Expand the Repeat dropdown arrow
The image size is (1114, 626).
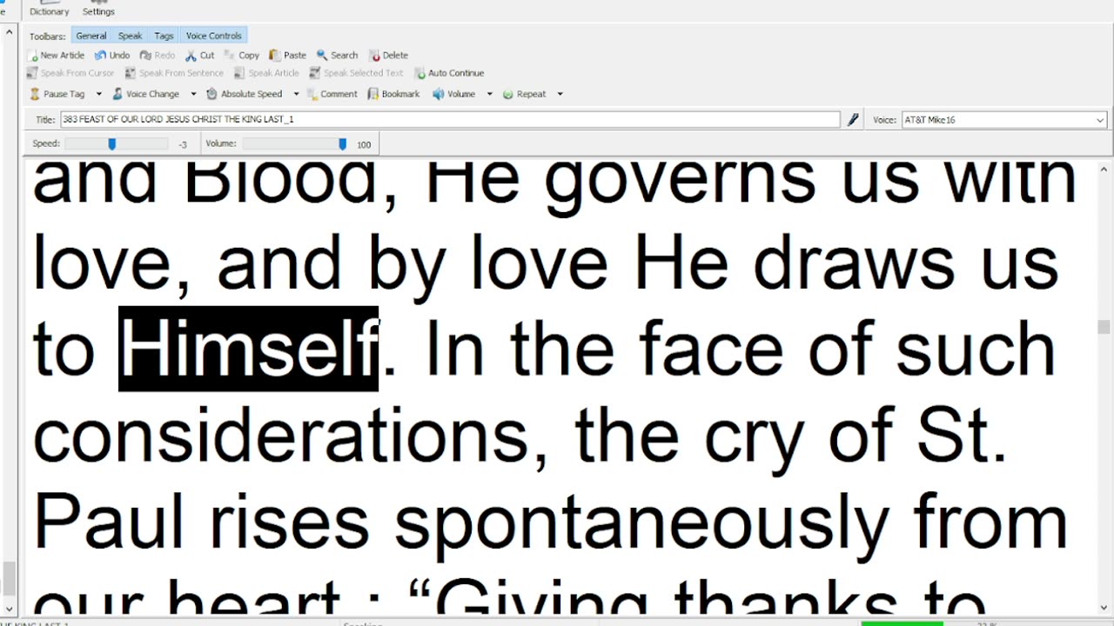coord(560,94)
